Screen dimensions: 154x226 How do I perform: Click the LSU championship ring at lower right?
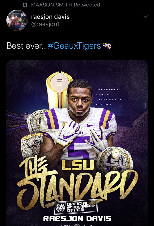[115, 161]
